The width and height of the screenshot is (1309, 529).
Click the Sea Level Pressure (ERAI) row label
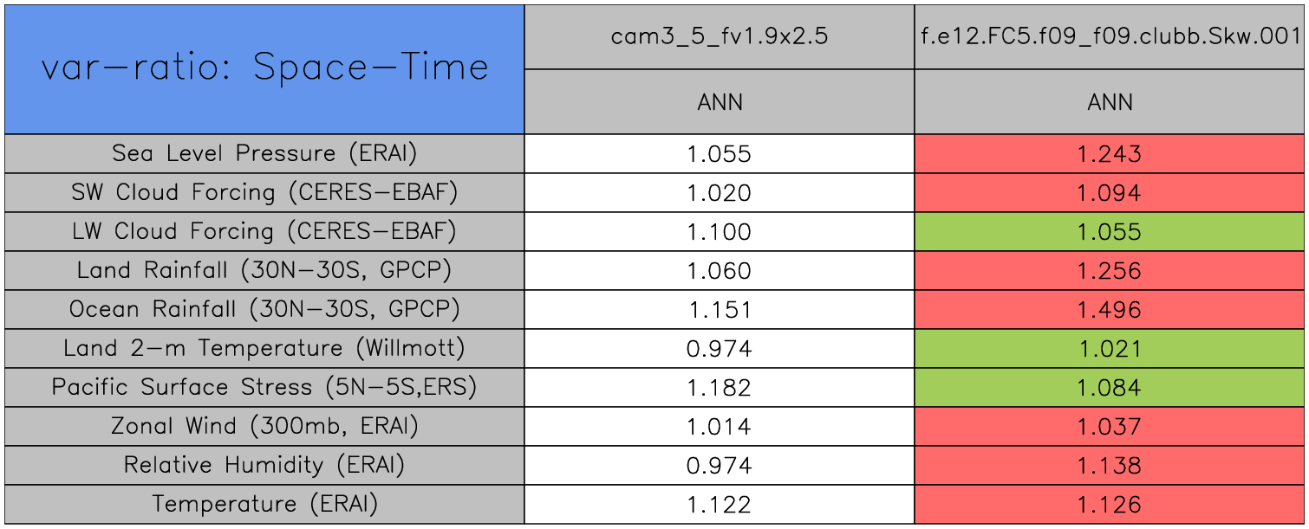point(264,153)
